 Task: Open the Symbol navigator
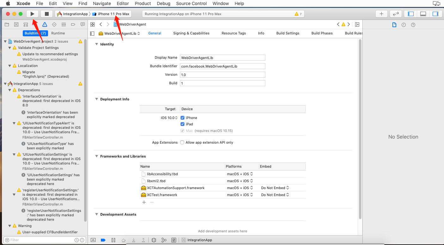click(x=26, y=24)
